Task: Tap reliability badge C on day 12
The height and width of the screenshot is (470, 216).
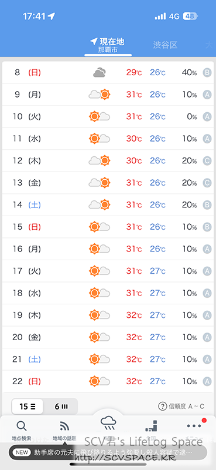Action: 207,160
